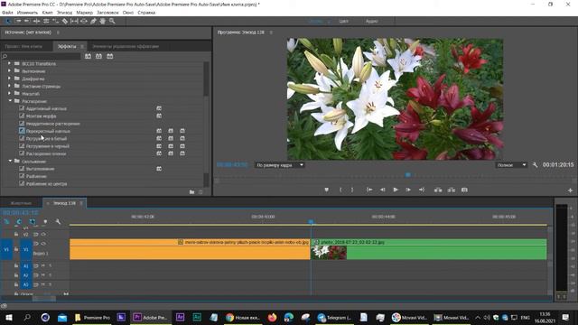This screenshot has width=578, height=325.
Task: Collapse the Растворение folder
Action: click(10, 100)
